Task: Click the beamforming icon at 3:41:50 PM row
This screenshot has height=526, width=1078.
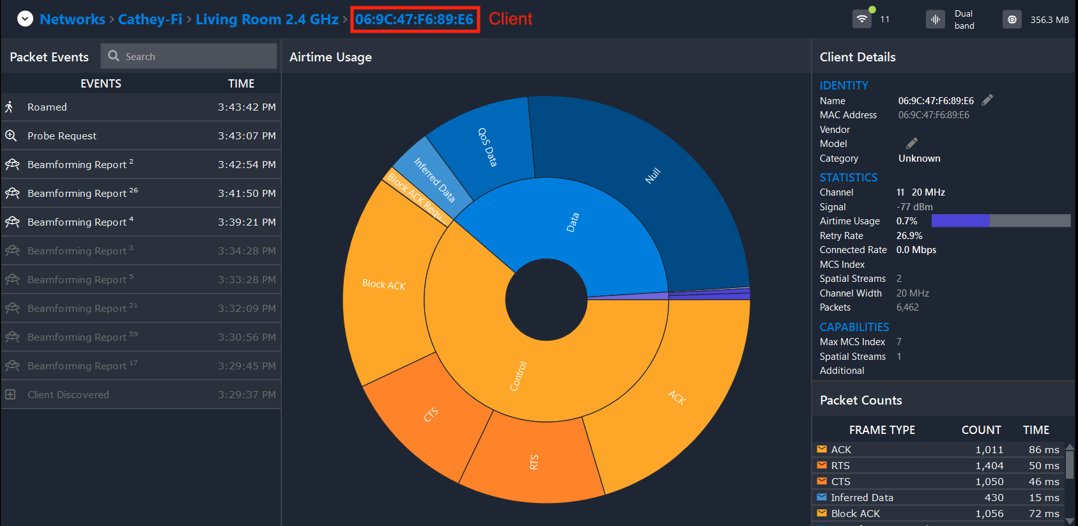Action: click(12, 193)
